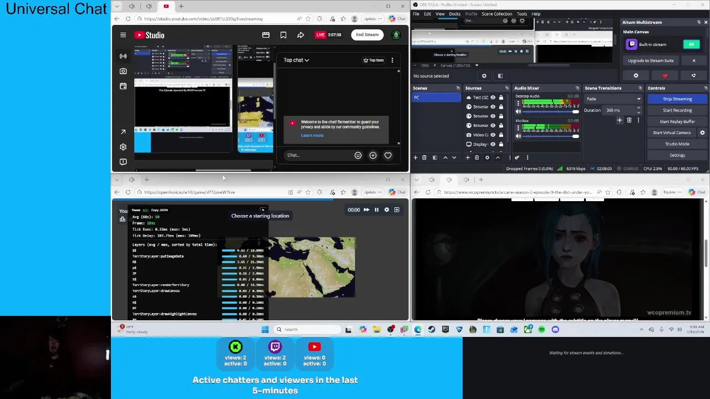The height and width of the screenshot is (399, 710).
Task: Click the Mic/Aux volume slider
Action: pyautogui.click(x=550, y=136)
